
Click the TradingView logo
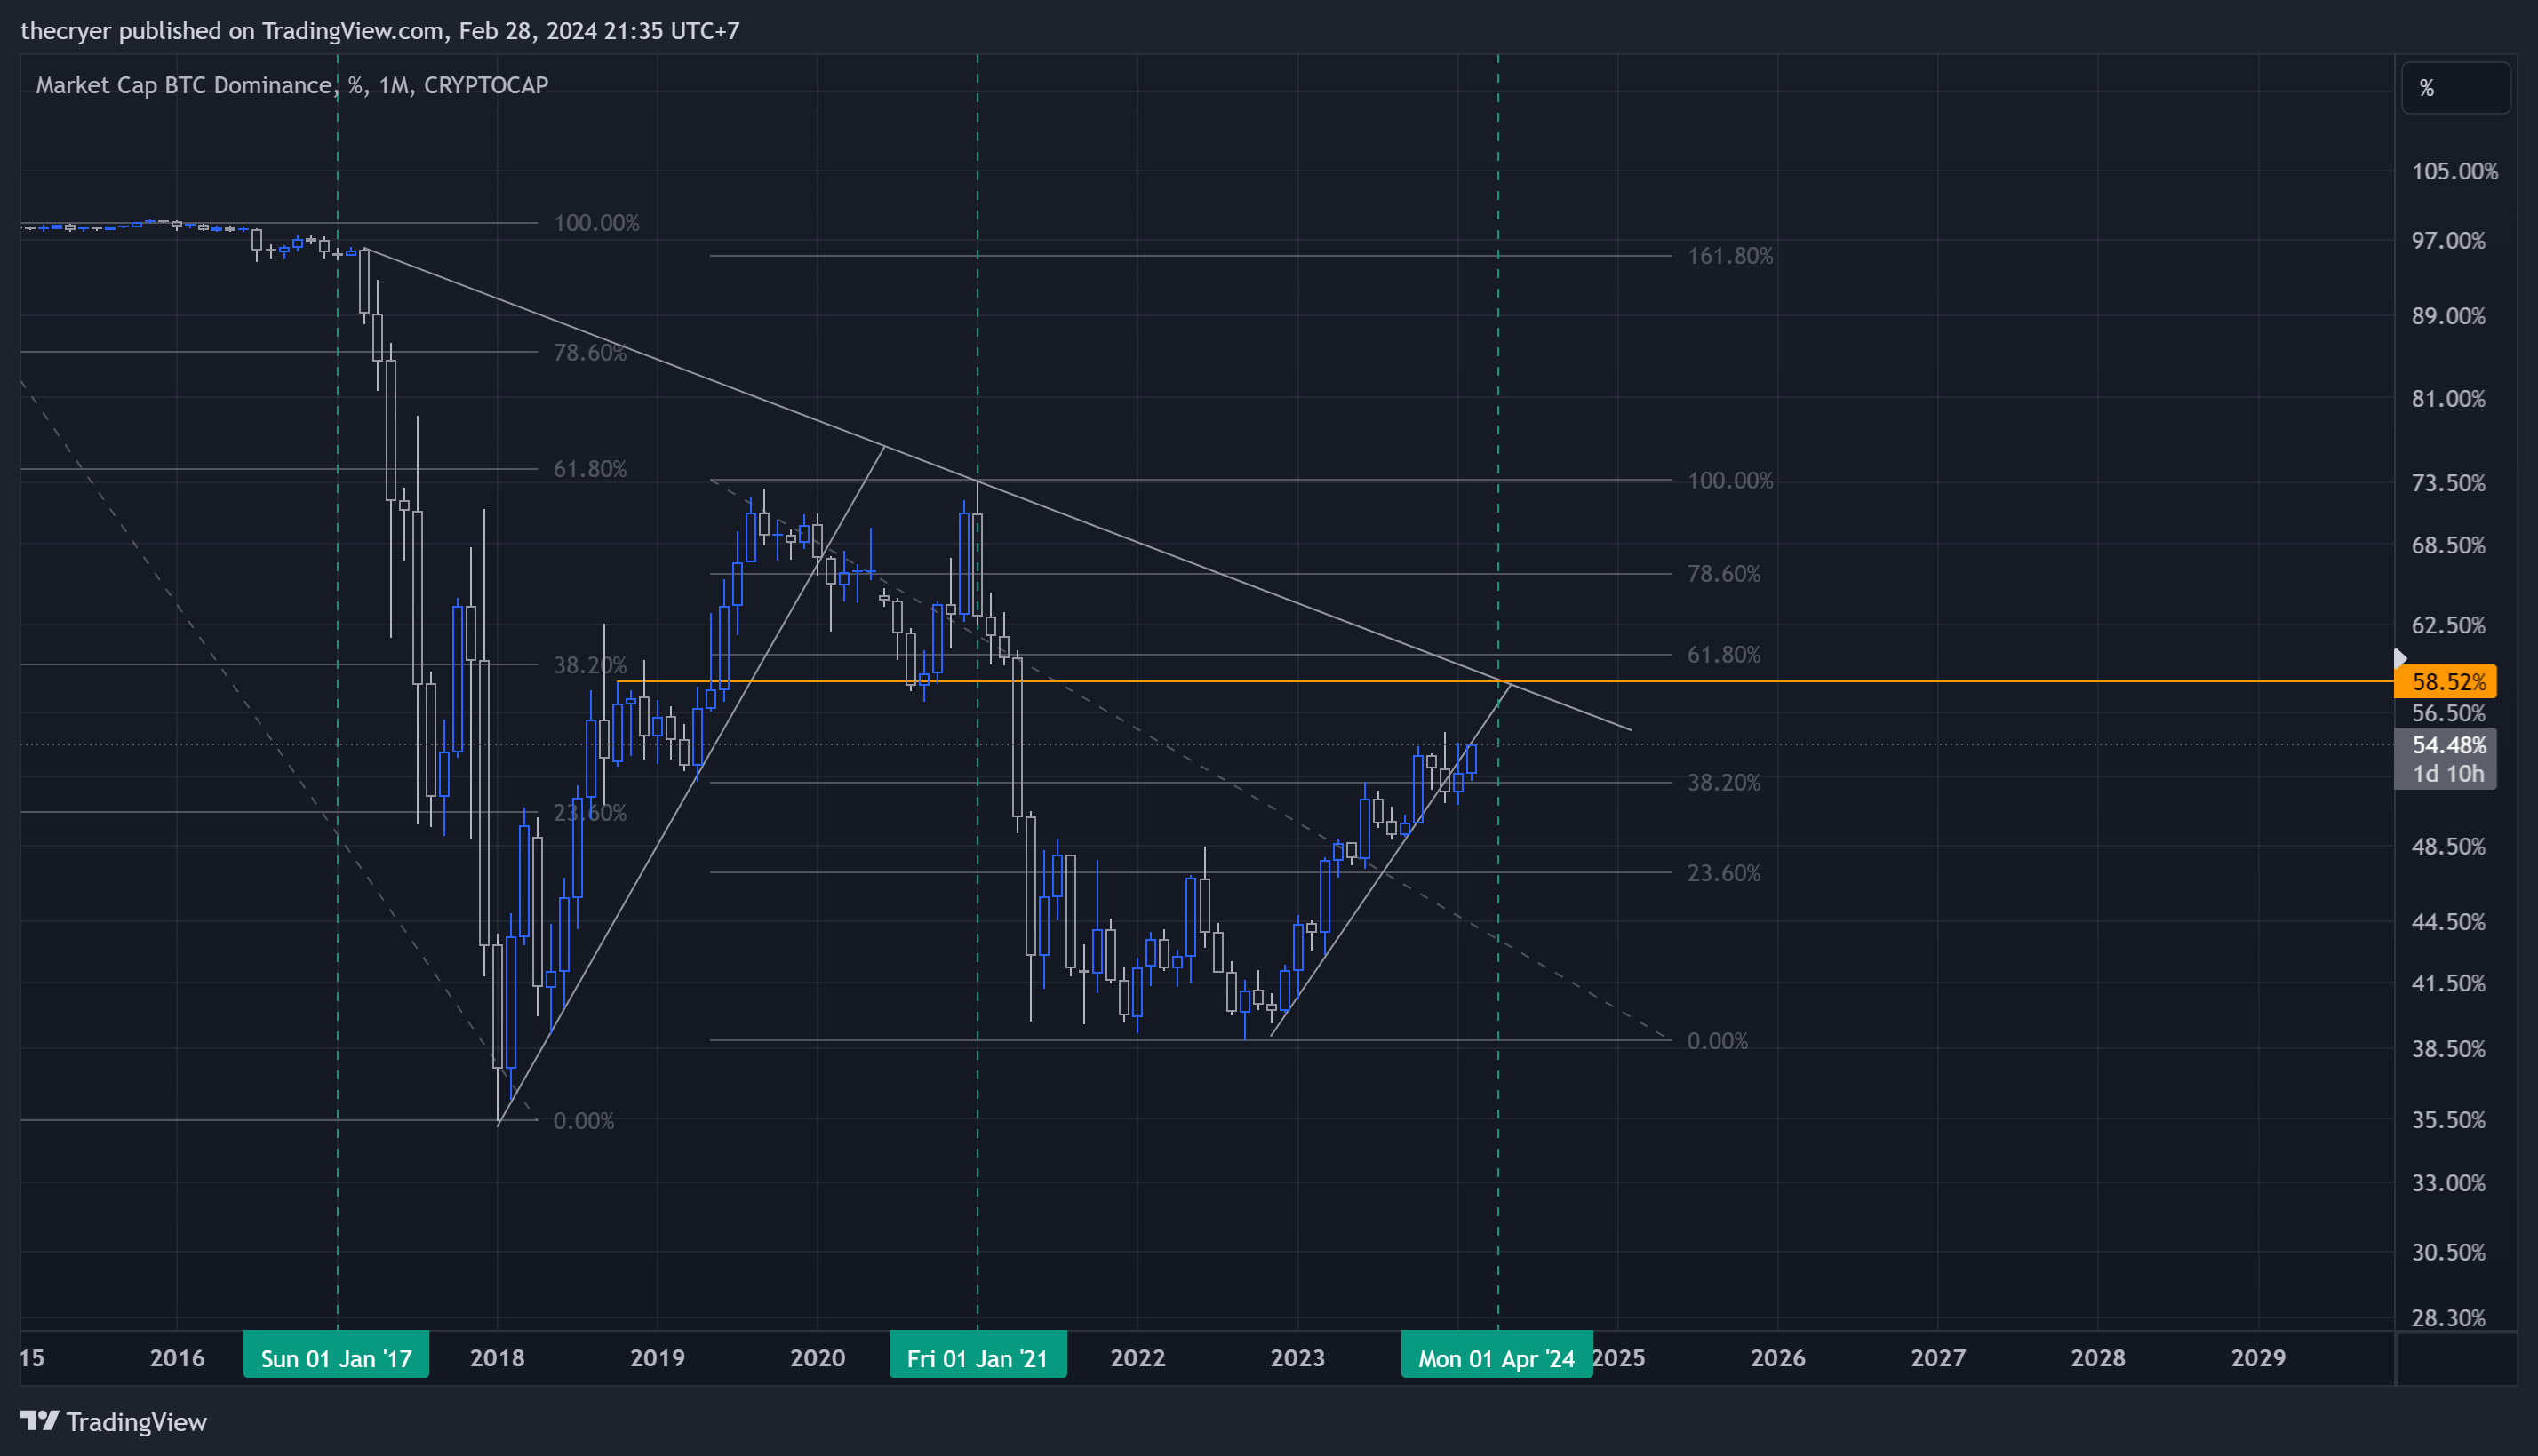point(113,1421)
